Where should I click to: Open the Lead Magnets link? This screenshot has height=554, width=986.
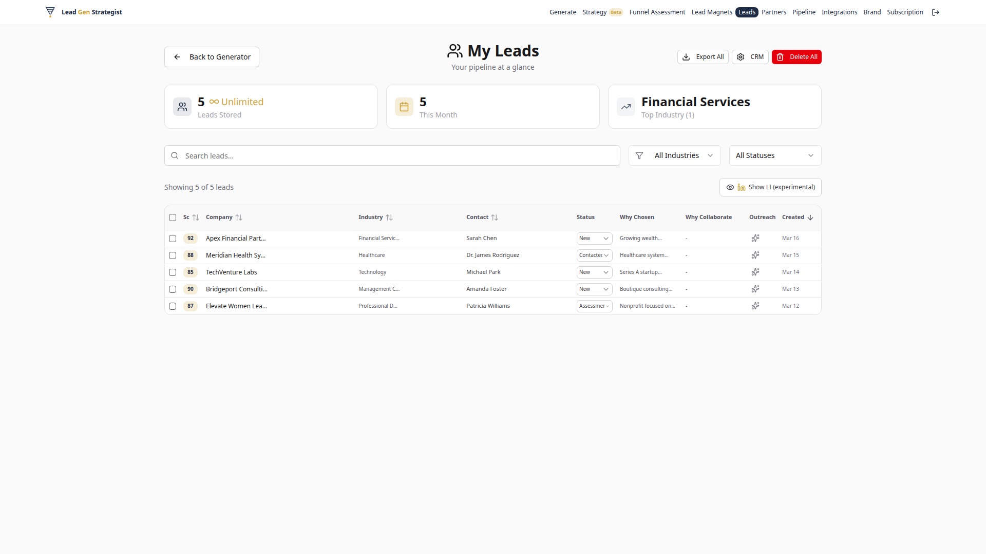pos(712,12)
